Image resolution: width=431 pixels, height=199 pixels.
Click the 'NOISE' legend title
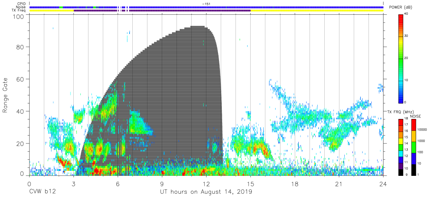(x=416, y=116)
